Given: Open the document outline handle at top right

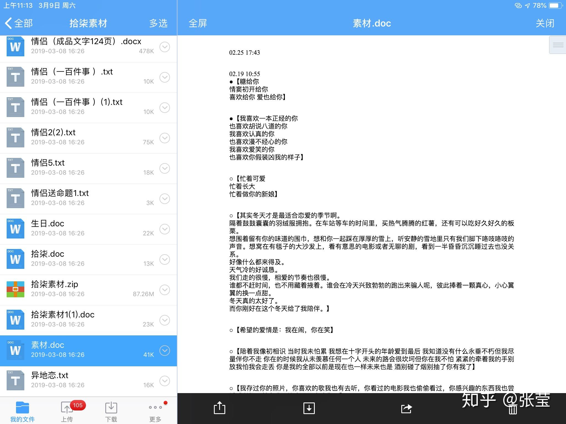Looking at the screenshot, I should coord(558,45).
